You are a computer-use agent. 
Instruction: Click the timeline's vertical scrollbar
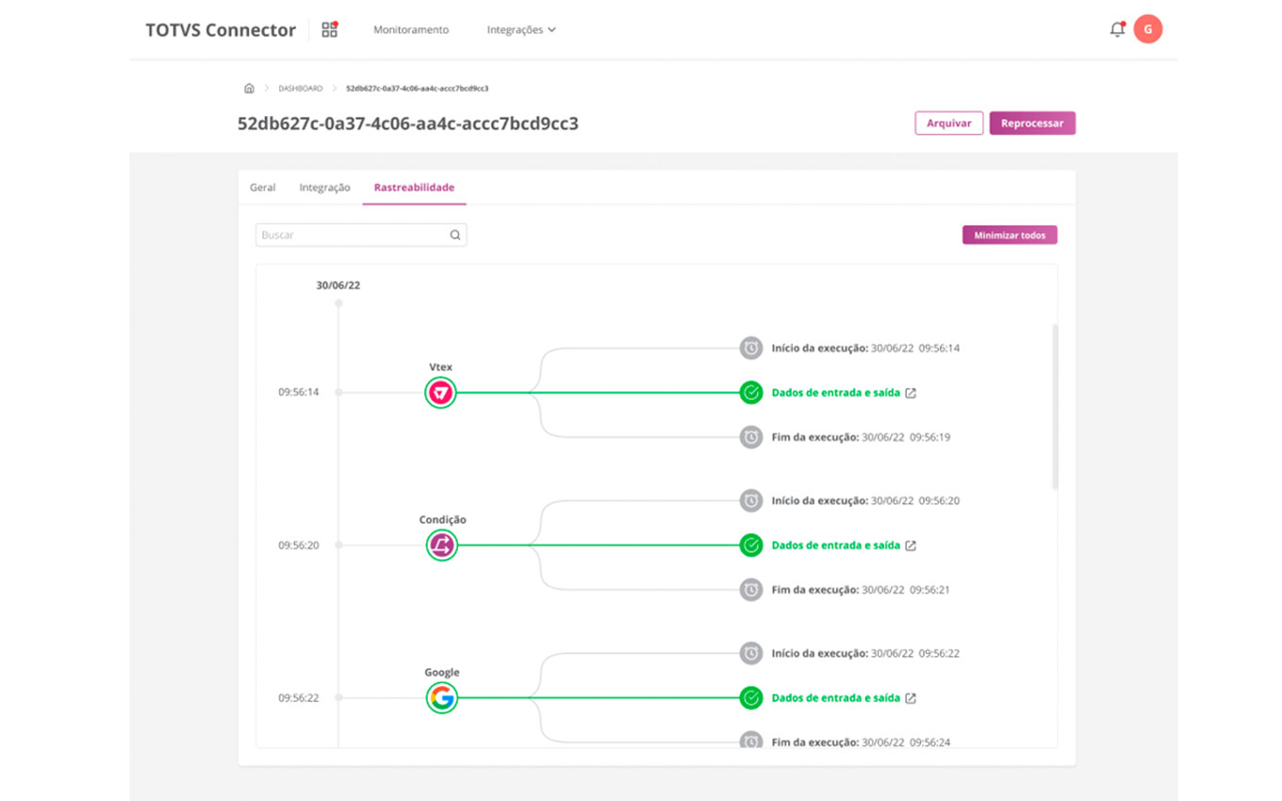click(1055, 406)
